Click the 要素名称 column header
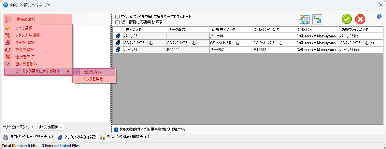This screenshot has width=386, height=149. click(145, 30)
